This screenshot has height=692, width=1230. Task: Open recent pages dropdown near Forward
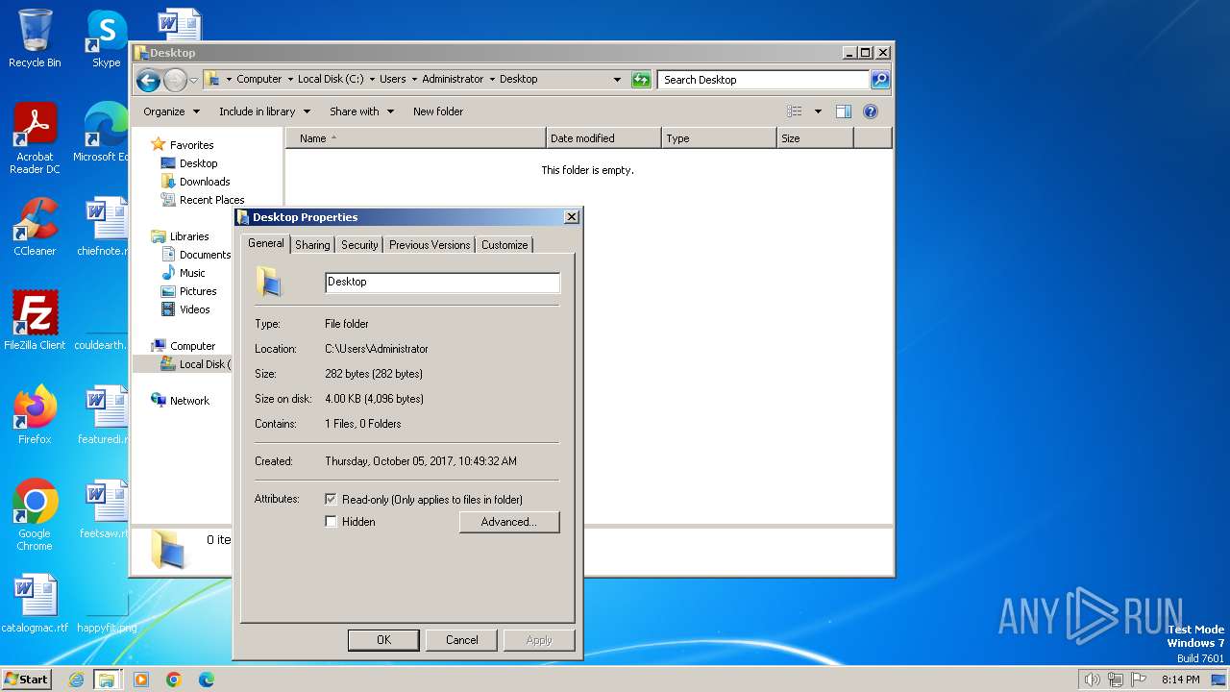pos(193,80)
